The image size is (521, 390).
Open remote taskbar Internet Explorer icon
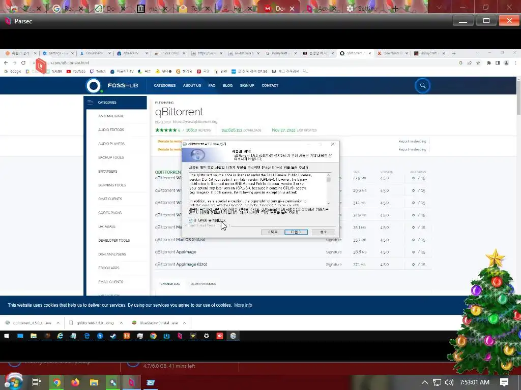[x=60, y=336]
